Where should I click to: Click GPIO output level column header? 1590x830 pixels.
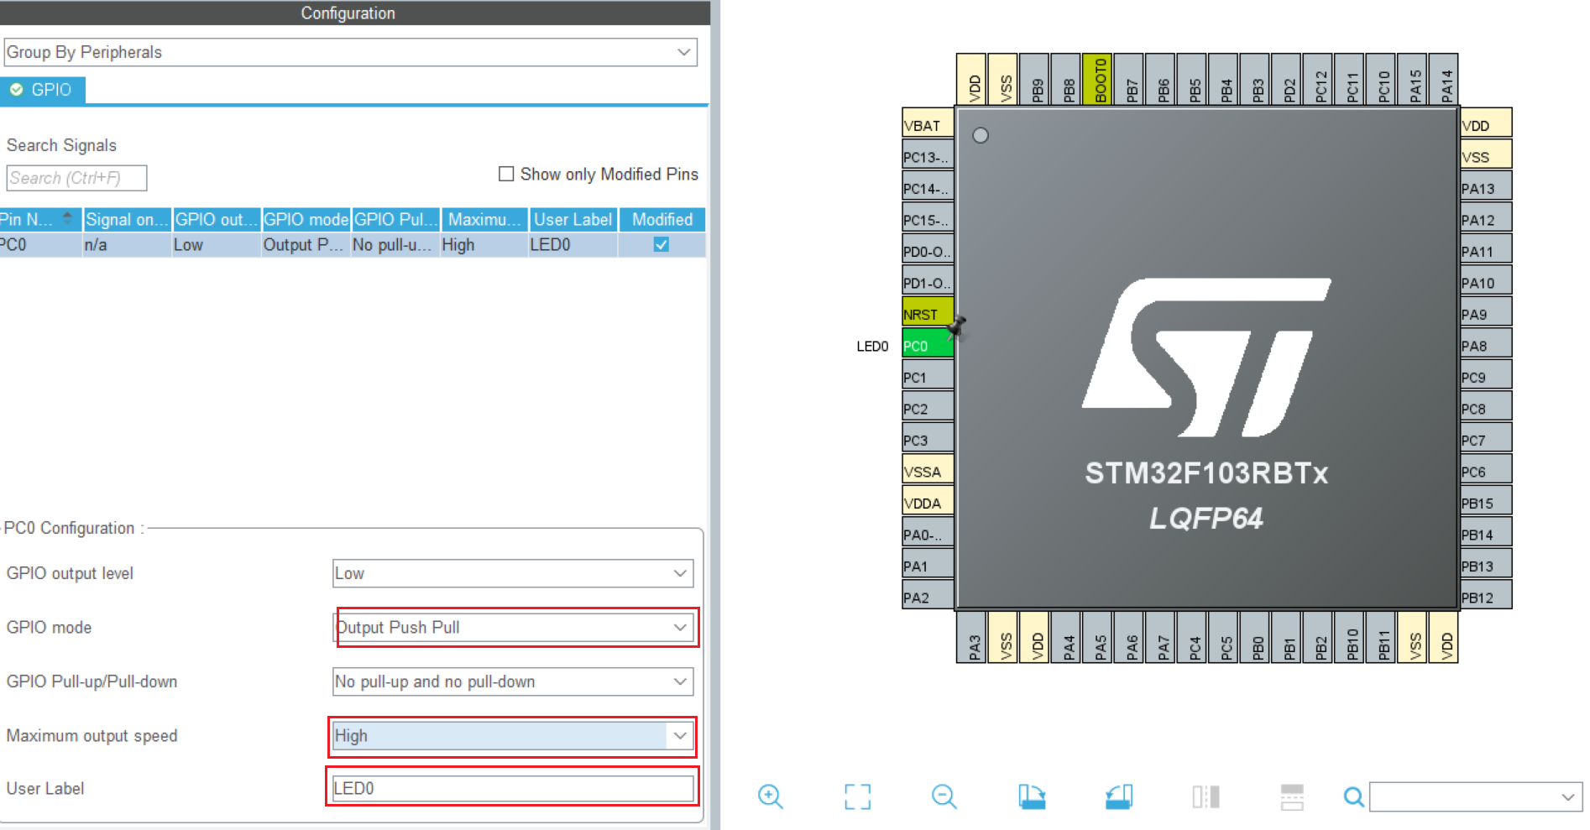coord(217,219)
